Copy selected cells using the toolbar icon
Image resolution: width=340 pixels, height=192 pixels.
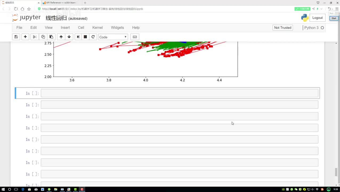(x=43, y=37)
